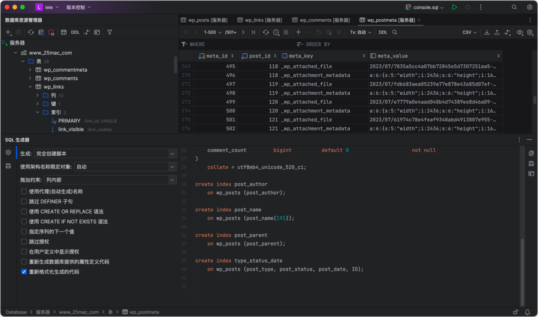Enable 使用 CREATE OR REPLACE 语法
The height and width of the screenshot is (317, 538).
24,211
